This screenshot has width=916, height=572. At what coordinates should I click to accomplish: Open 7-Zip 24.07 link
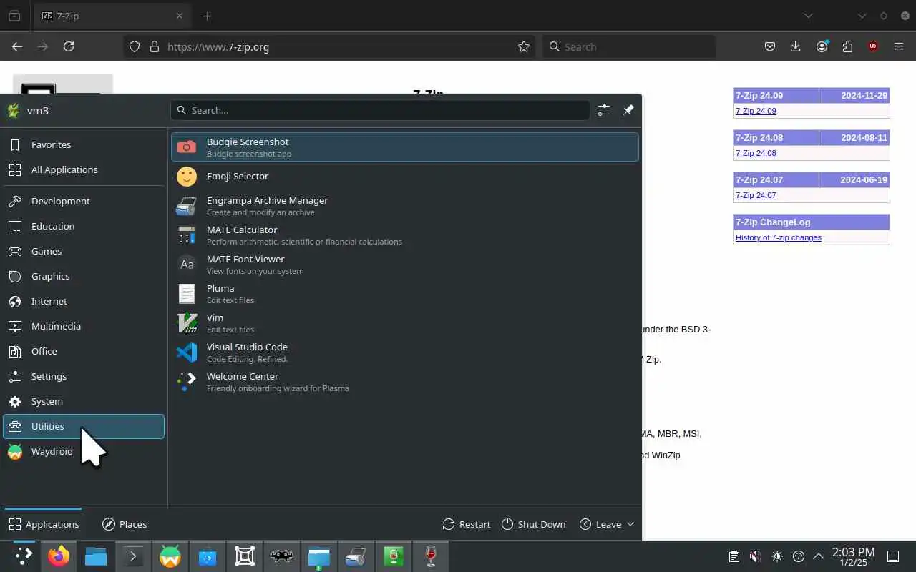pyautogui.click(x=756, y=195)
